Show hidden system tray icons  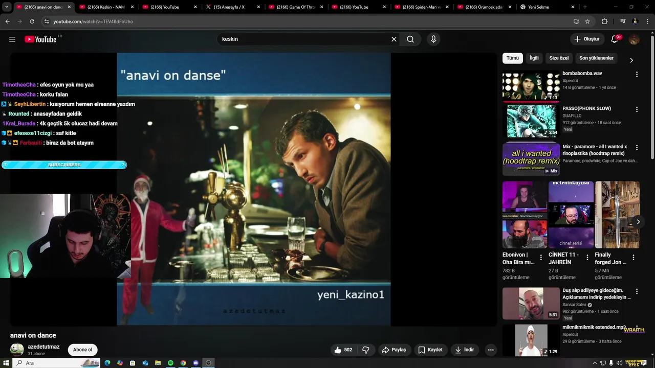pos(595,363)
